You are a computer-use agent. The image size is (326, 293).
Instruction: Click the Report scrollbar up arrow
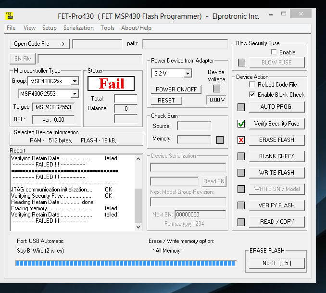[138, 159]
